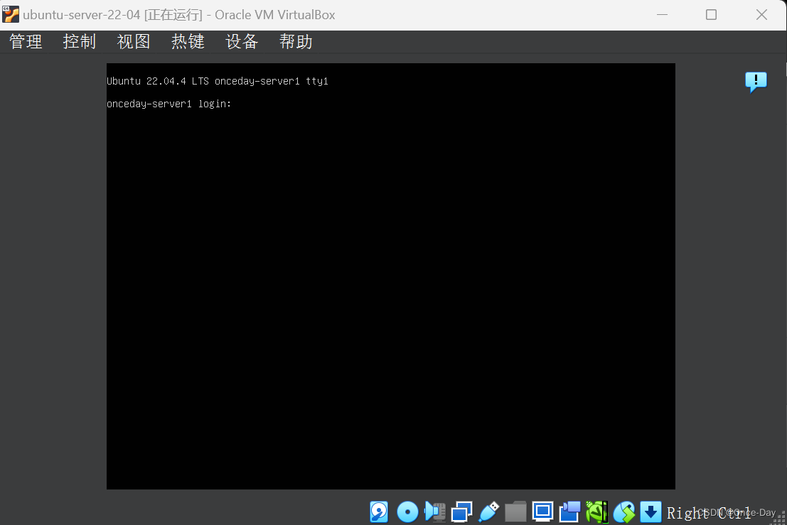The width and height of the screenshot is (787, 525).
Task: Click the Ubuntu 22.04.4 LTS banner line
Action: tap(218, 81)
